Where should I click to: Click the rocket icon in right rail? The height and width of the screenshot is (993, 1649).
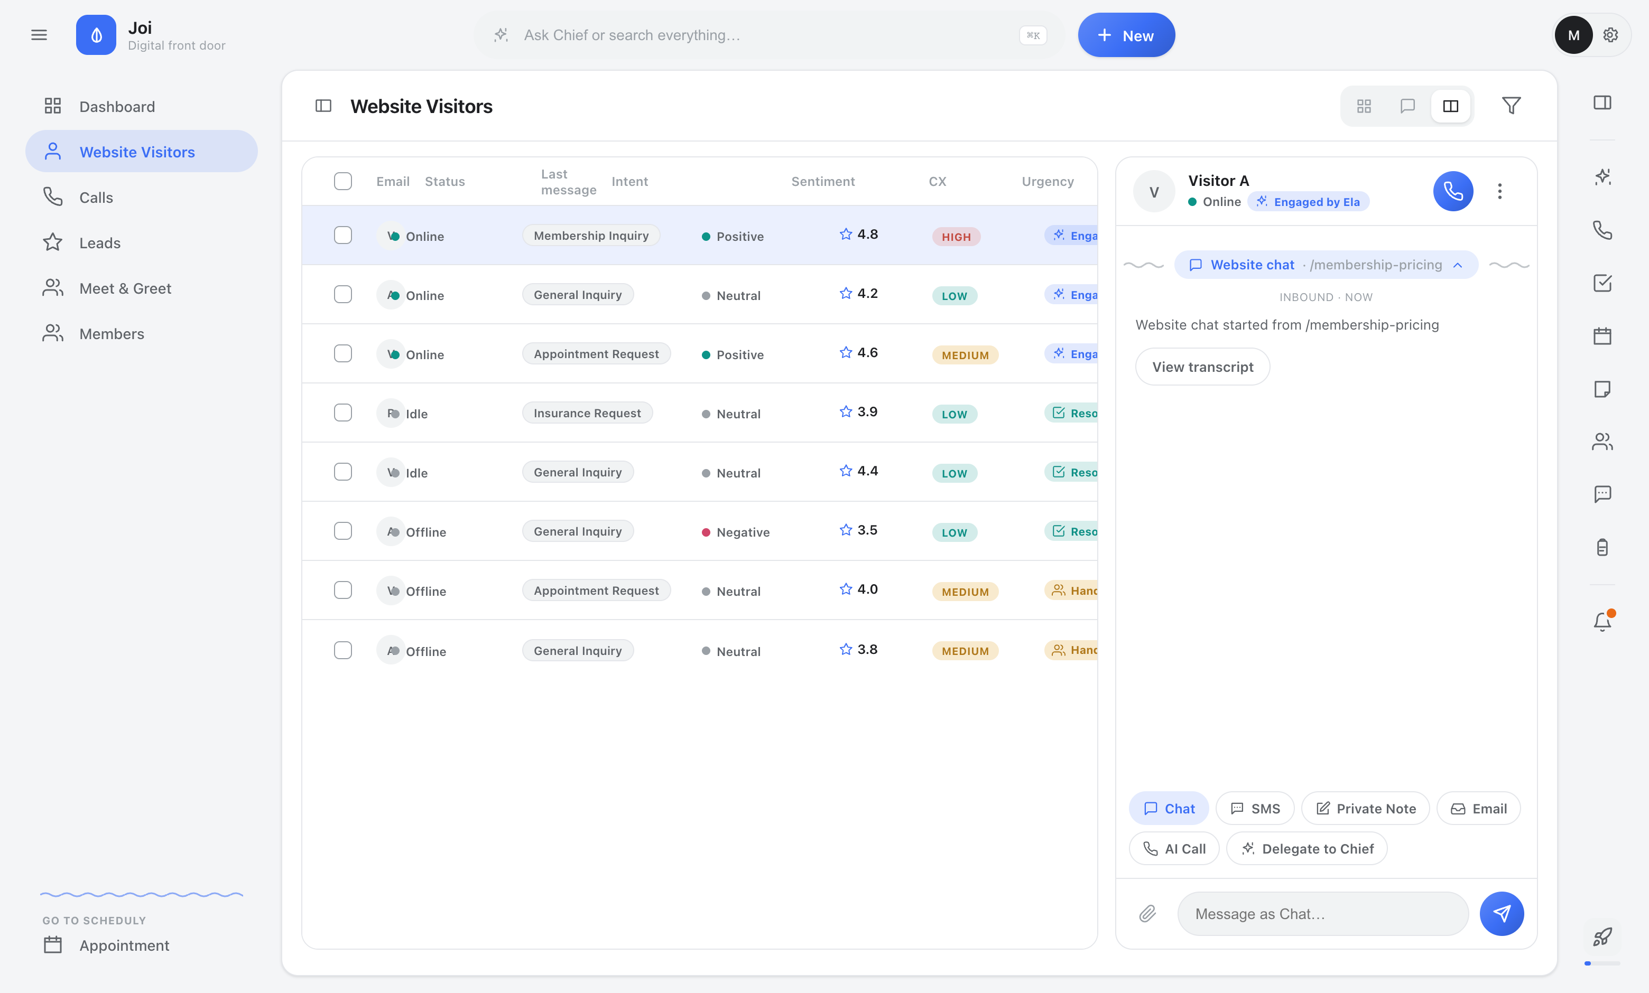click(1602, 936)
